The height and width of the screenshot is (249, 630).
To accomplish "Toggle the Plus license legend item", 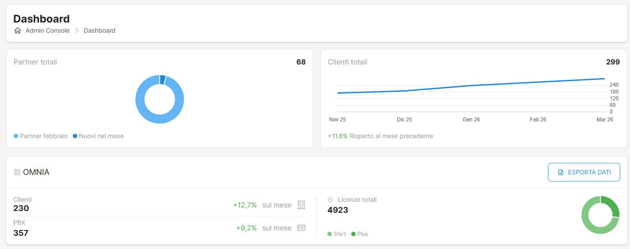I will tap(359, 234).
